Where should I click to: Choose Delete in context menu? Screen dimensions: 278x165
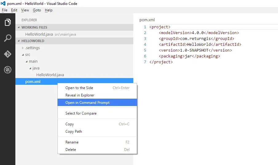(x=97, y=150)
